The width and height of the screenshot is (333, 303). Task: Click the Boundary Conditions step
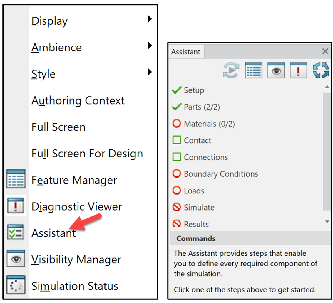tap(221, 174)
